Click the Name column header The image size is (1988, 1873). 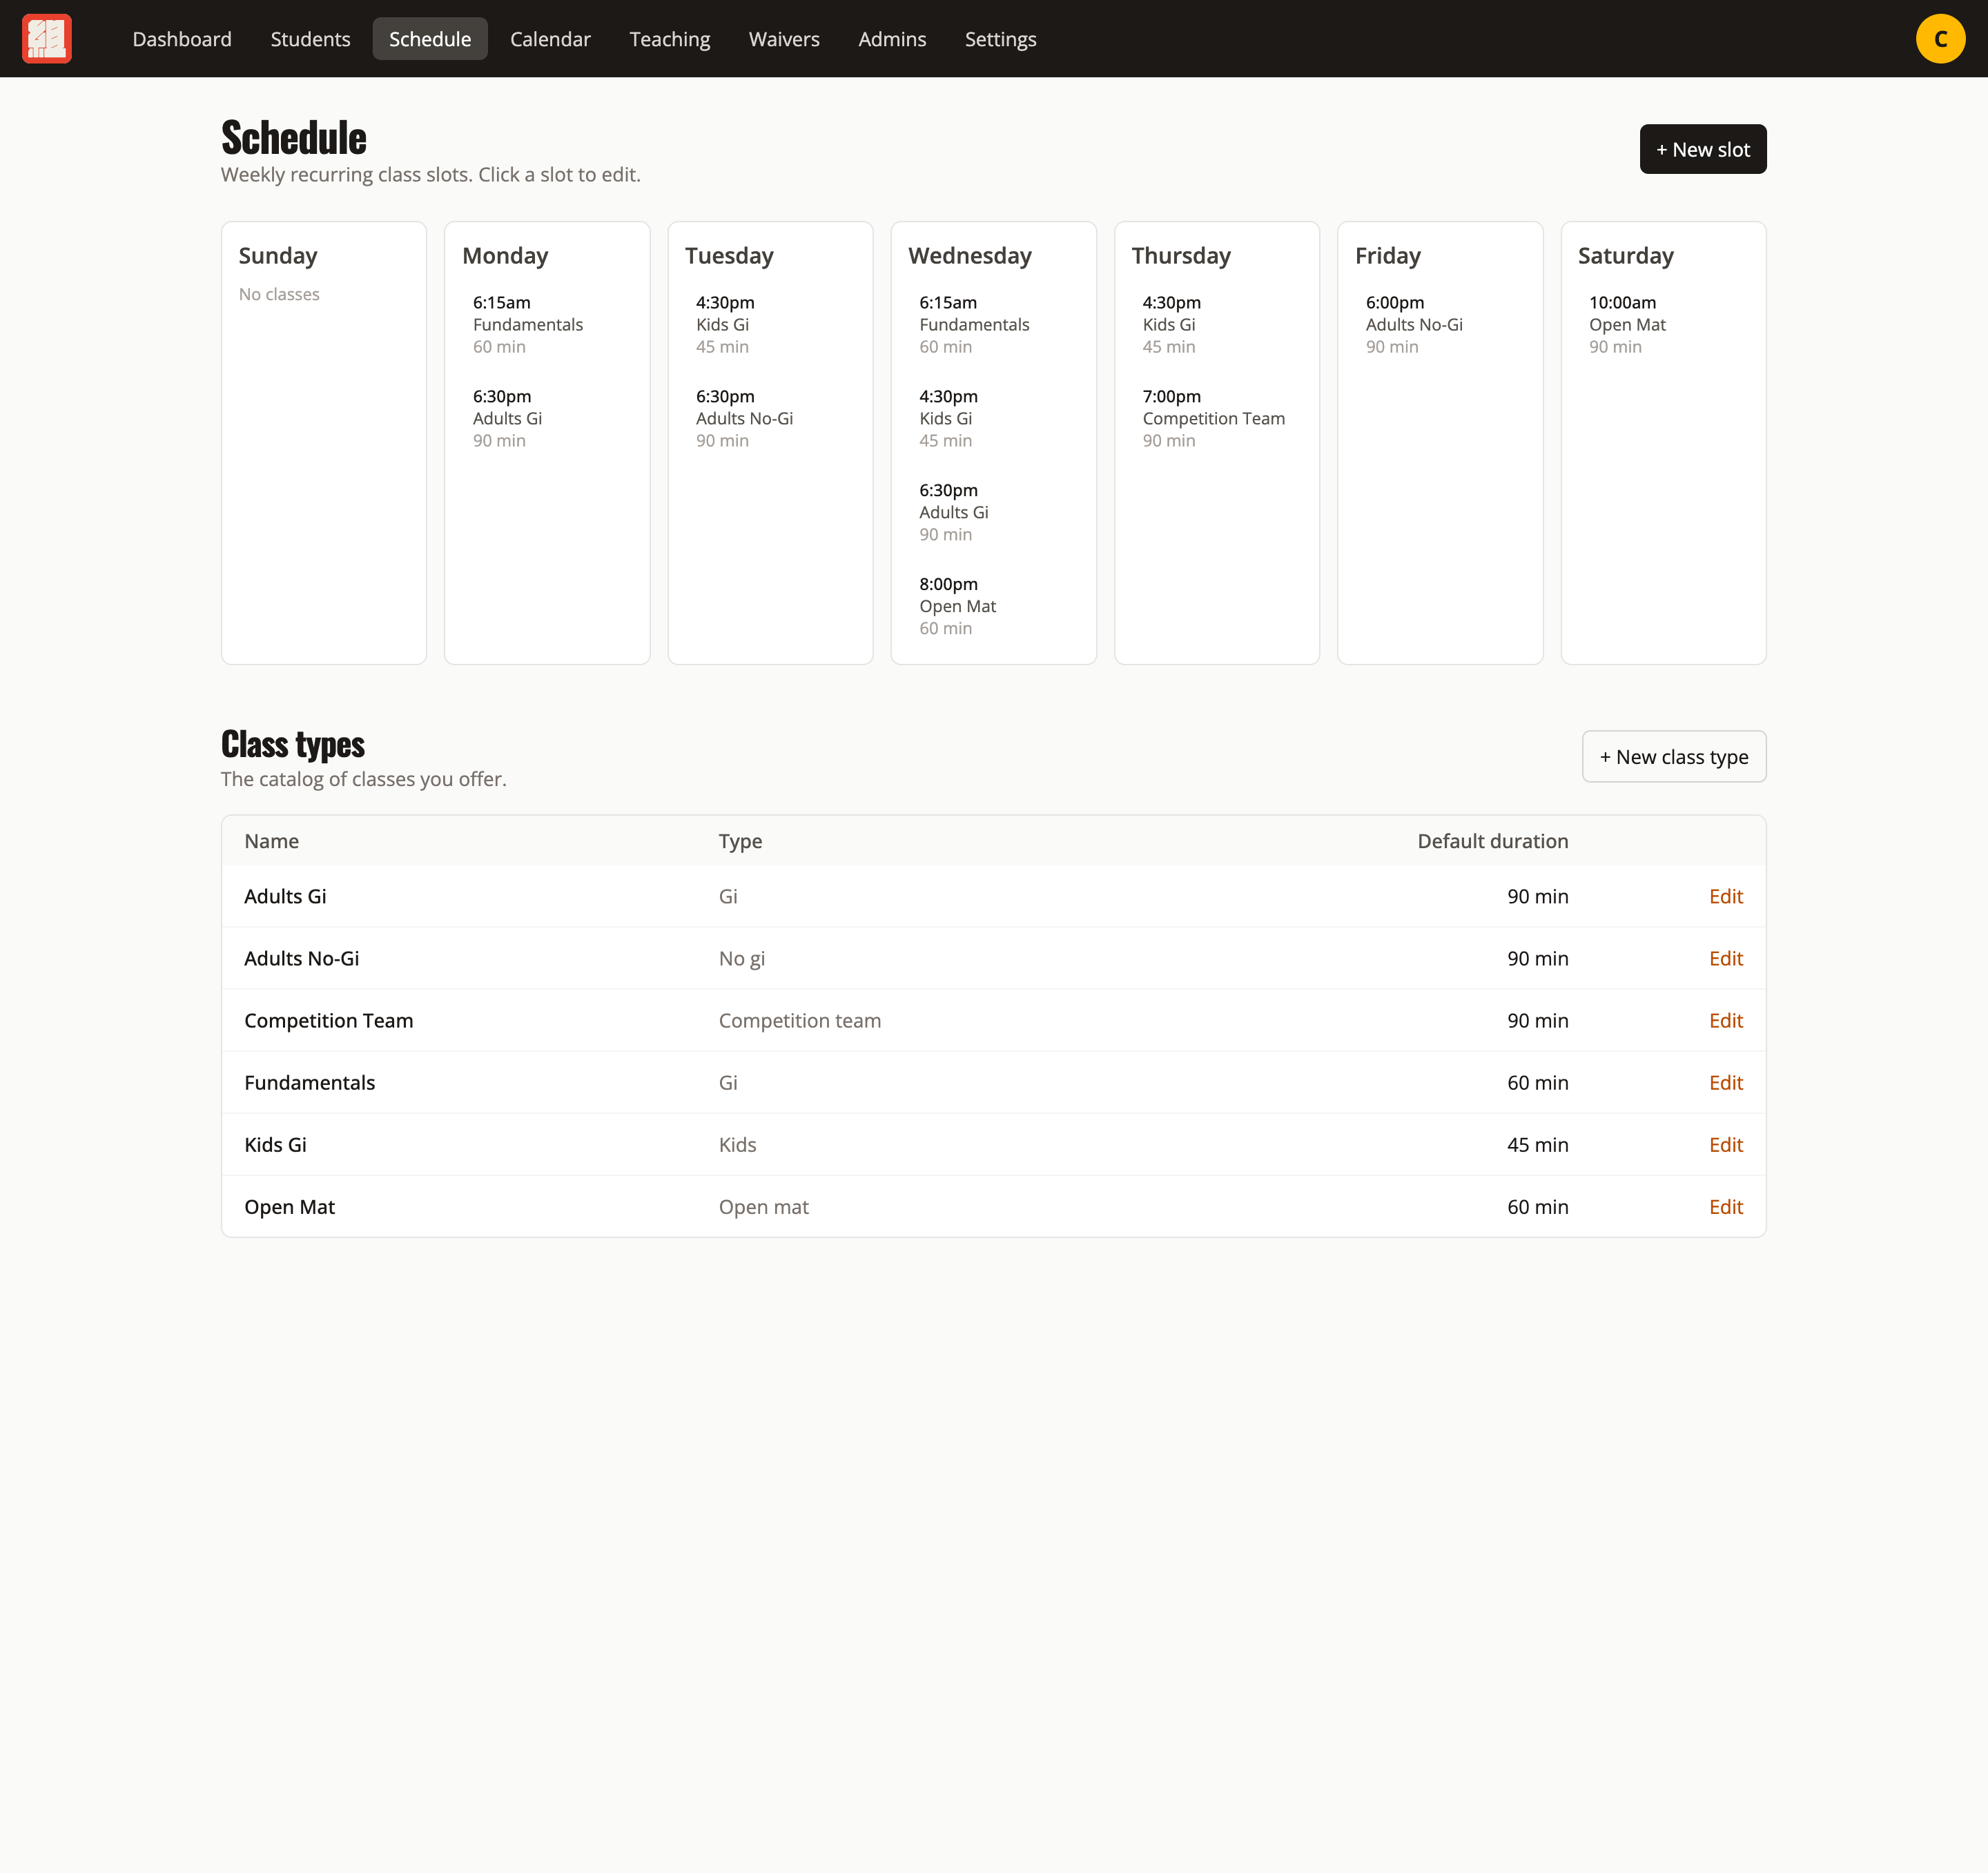271,841
